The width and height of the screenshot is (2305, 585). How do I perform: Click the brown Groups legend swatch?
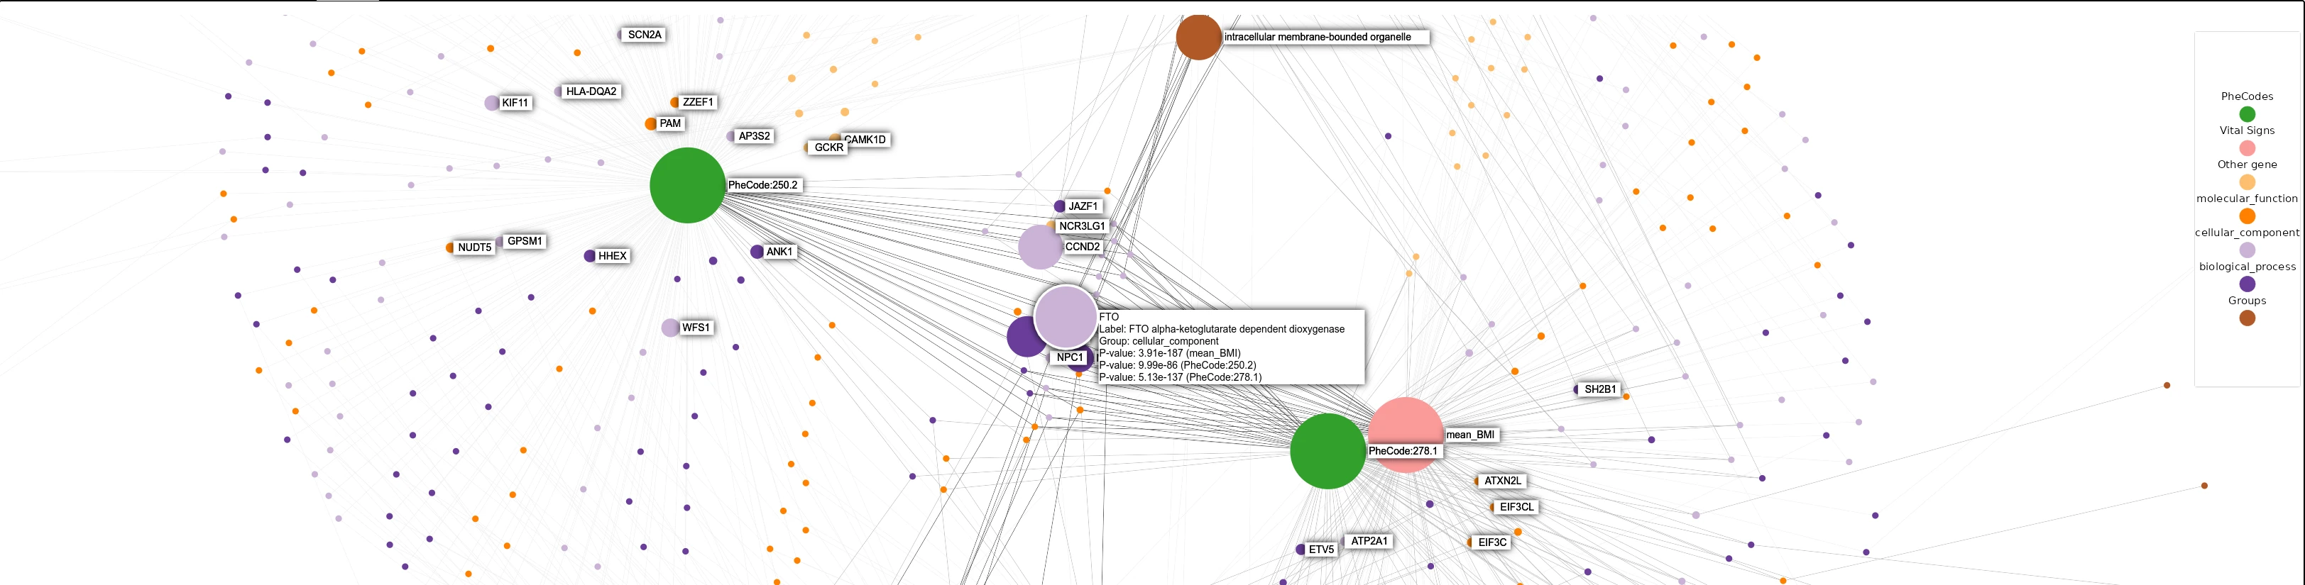pos(2246,318)
